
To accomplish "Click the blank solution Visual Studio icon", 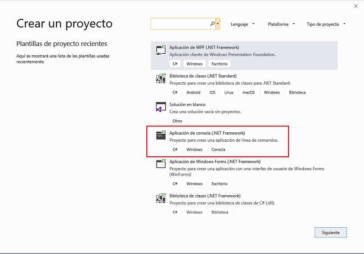I will (x=161, y=107).
